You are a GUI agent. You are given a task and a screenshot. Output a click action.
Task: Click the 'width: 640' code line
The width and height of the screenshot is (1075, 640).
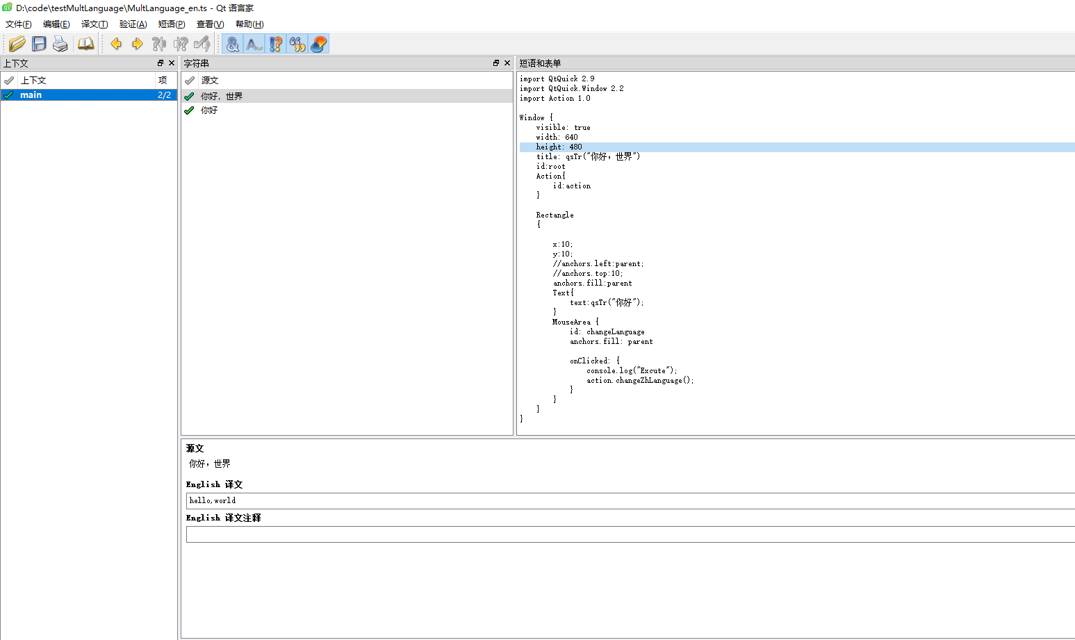point(557,138)
